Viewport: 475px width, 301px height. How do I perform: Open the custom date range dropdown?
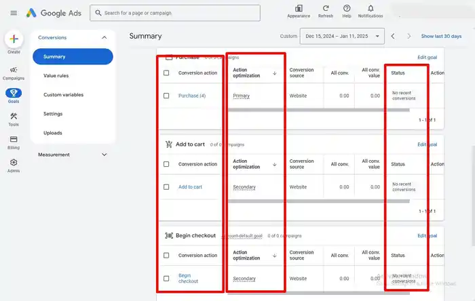pos(342,37)
